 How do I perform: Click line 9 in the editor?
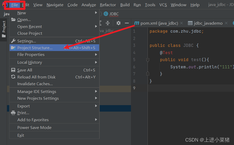point(191,88)
